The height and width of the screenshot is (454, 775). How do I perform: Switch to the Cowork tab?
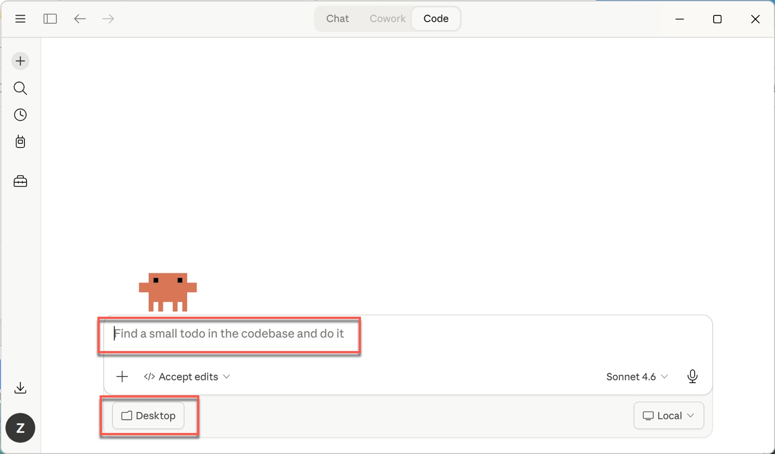pos(387,19)
